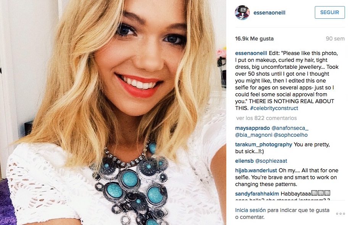Click the SEGUIR follow button
Viewport: 348px width, 225px height.
[x=330, y=13]
